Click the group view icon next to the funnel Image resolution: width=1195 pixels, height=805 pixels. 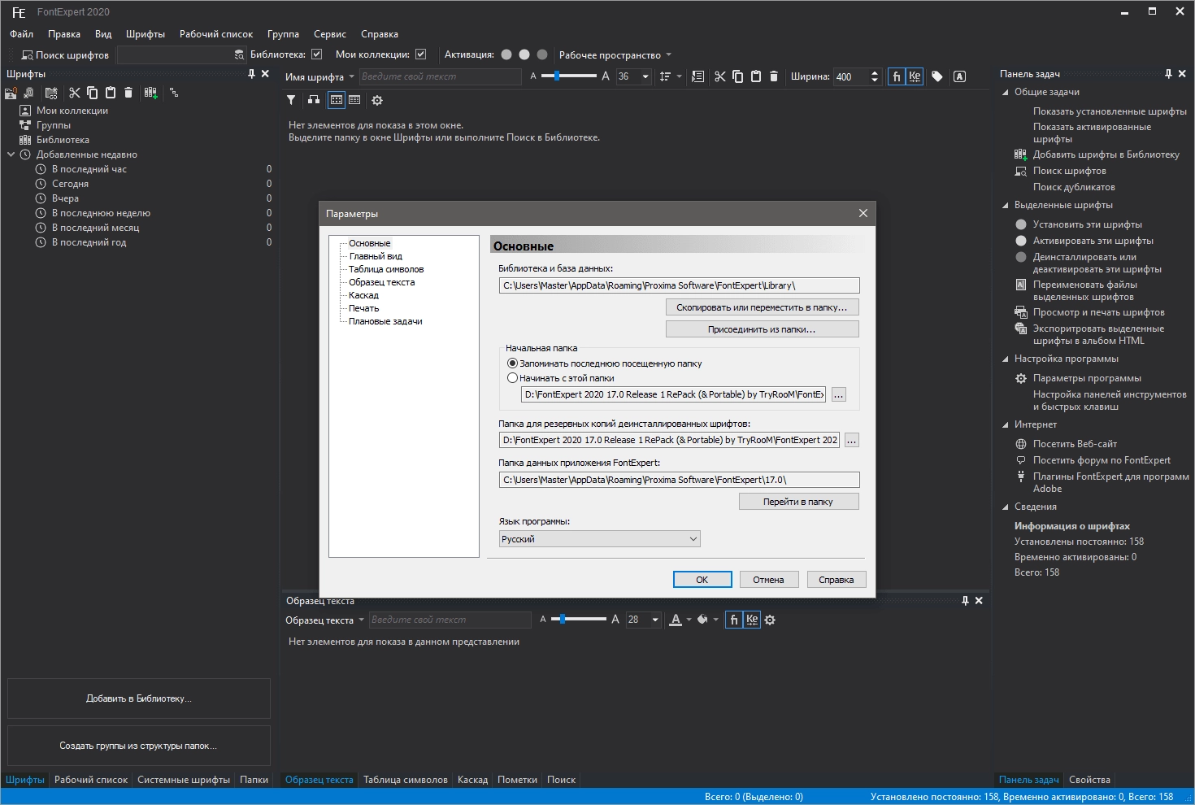pos(314,100)
